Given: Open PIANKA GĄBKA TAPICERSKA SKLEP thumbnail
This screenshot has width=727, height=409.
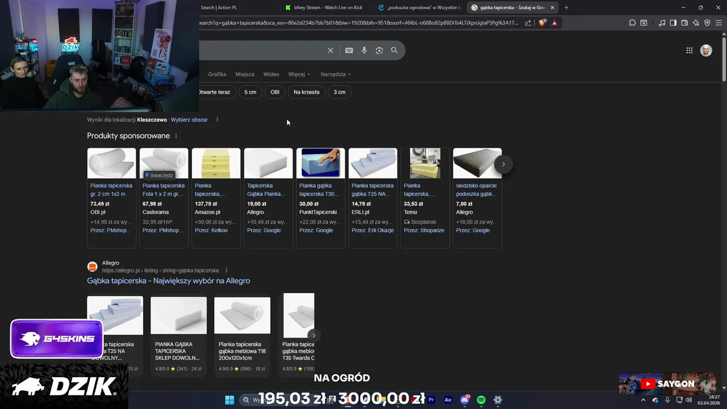Looking at the screenshot, I should [178, 315].
